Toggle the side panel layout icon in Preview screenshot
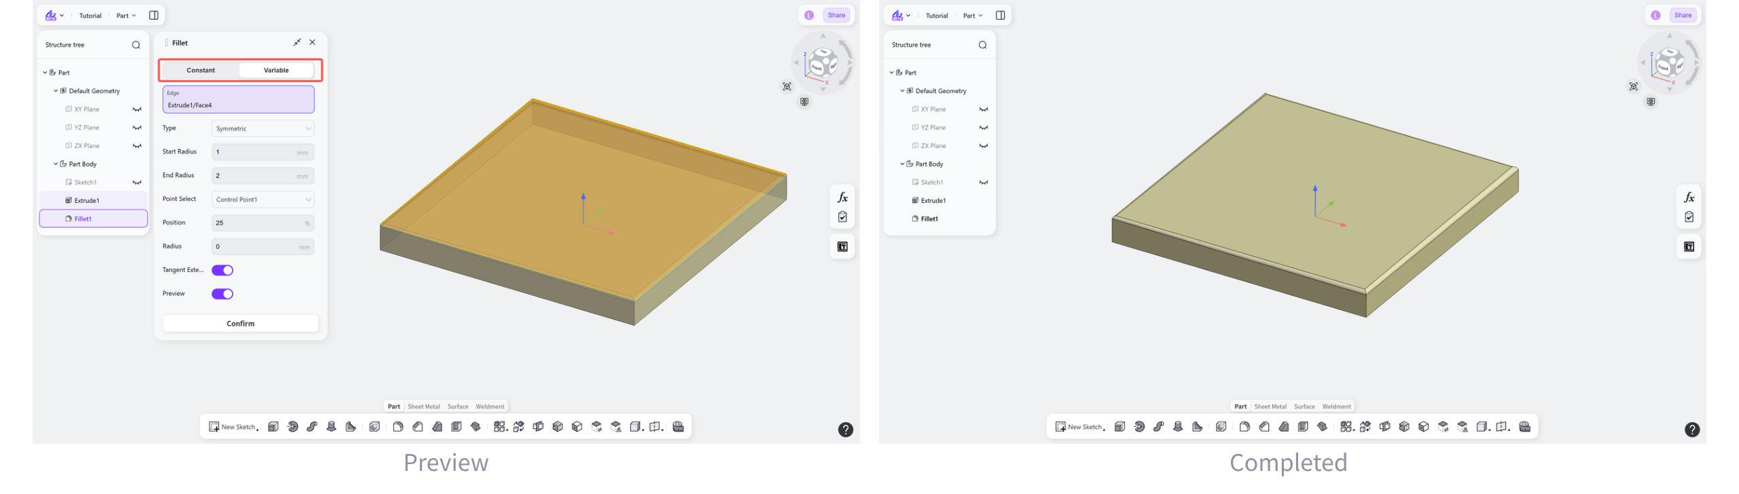 pos(154,15)
